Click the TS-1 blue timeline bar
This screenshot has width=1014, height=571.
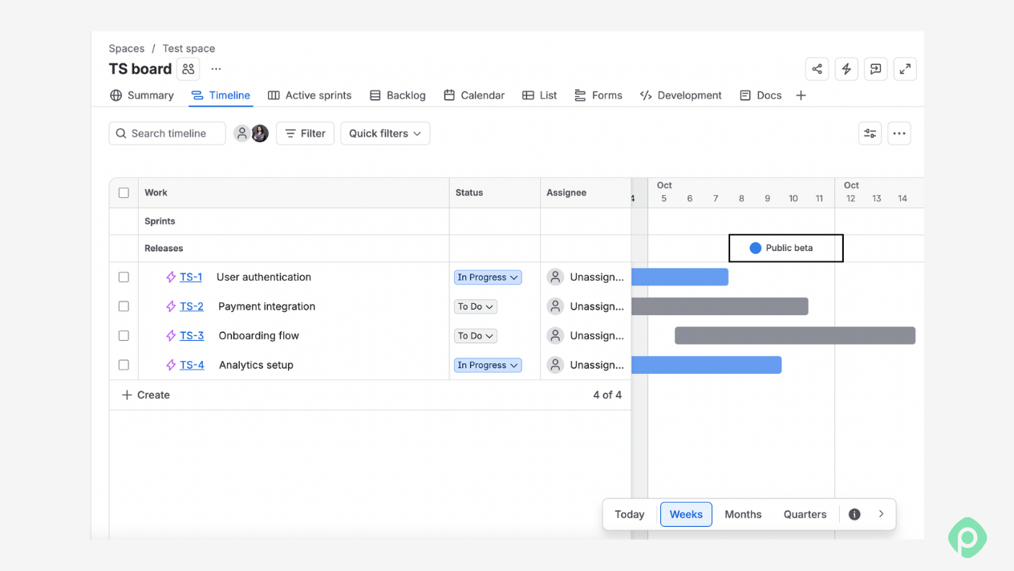click(x=679, y=277)
